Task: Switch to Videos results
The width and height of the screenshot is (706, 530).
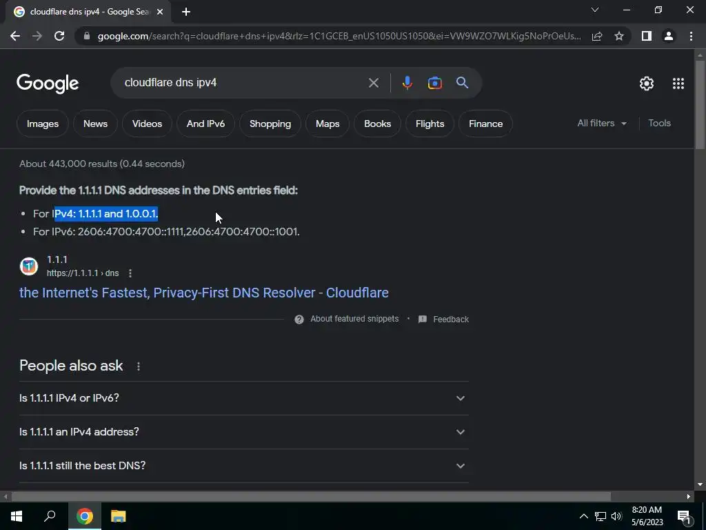Action: pos(148,124)
